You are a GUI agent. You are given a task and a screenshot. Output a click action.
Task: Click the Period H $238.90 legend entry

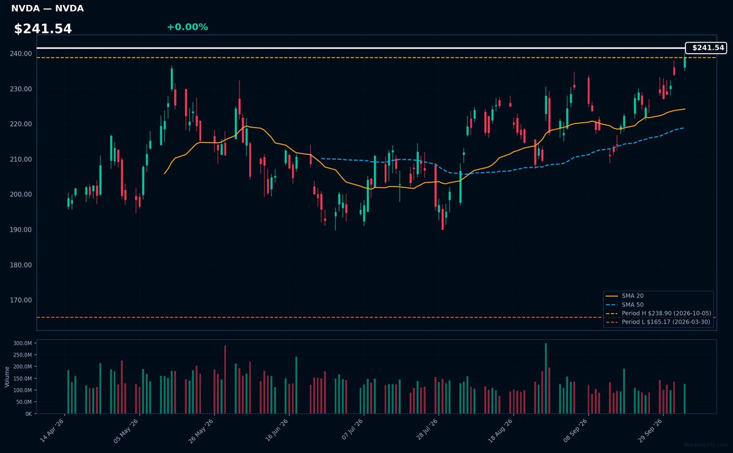[x=658, y=313]
